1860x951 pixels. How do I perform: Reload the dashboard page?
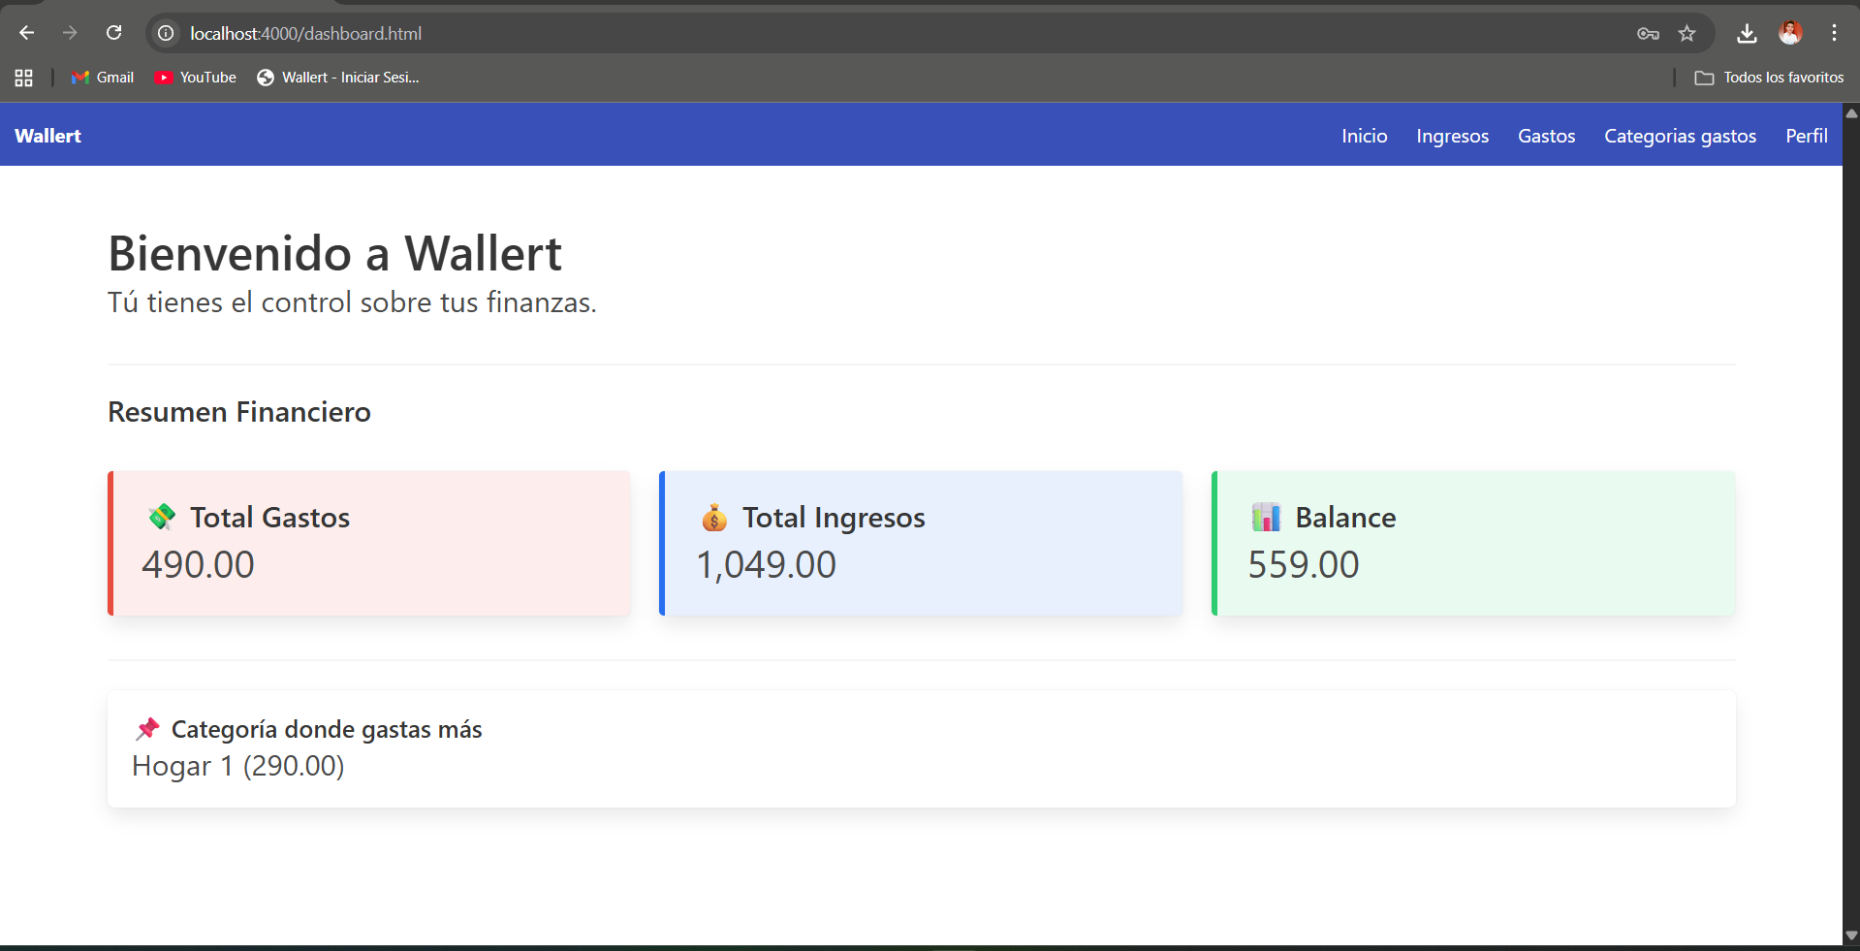click(x=113, y=33)
